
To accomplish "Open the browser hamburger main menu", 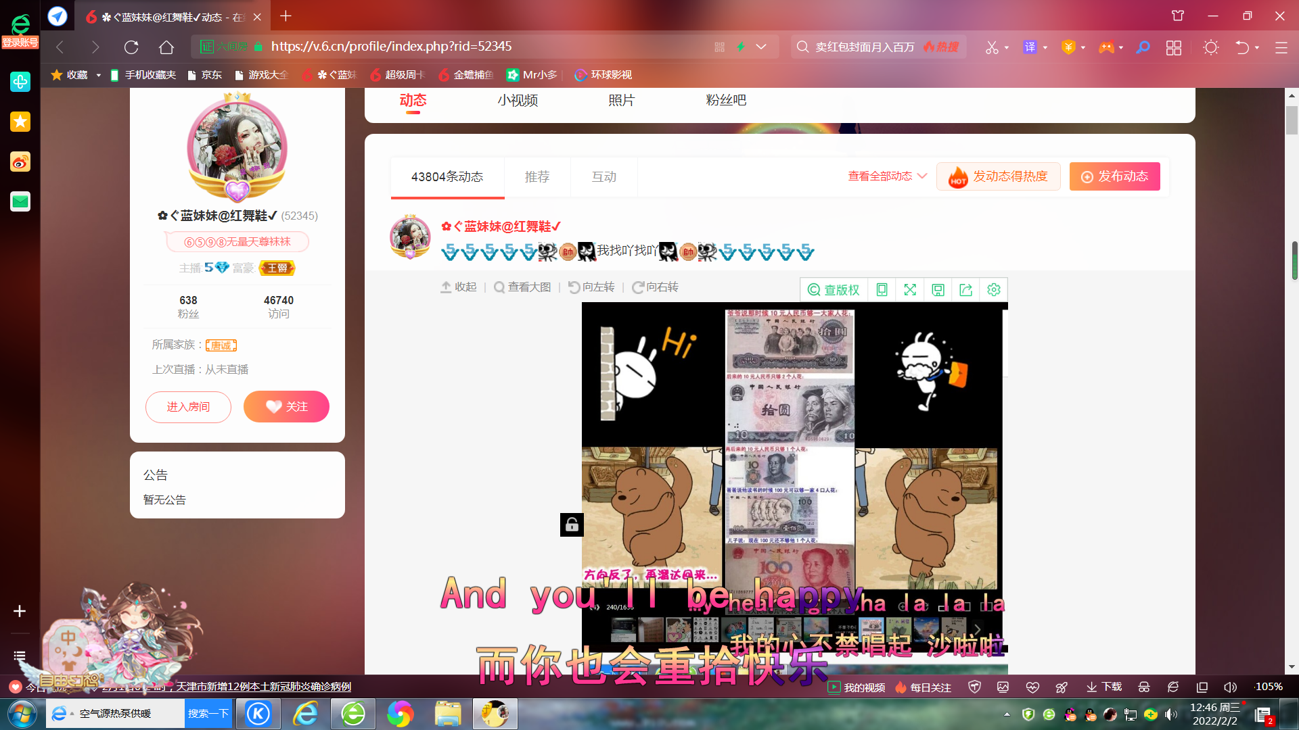I will click(x=1281, y=47).
